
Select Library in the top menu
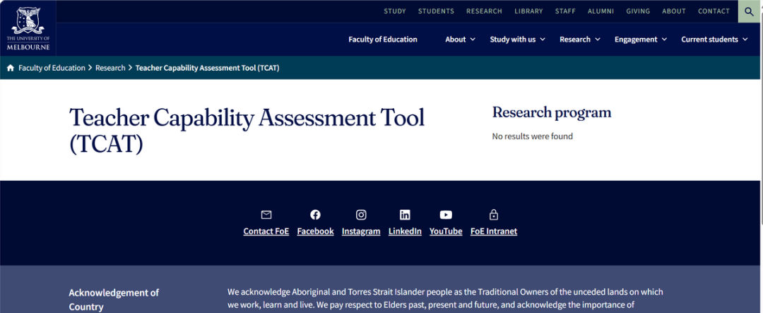528,11
